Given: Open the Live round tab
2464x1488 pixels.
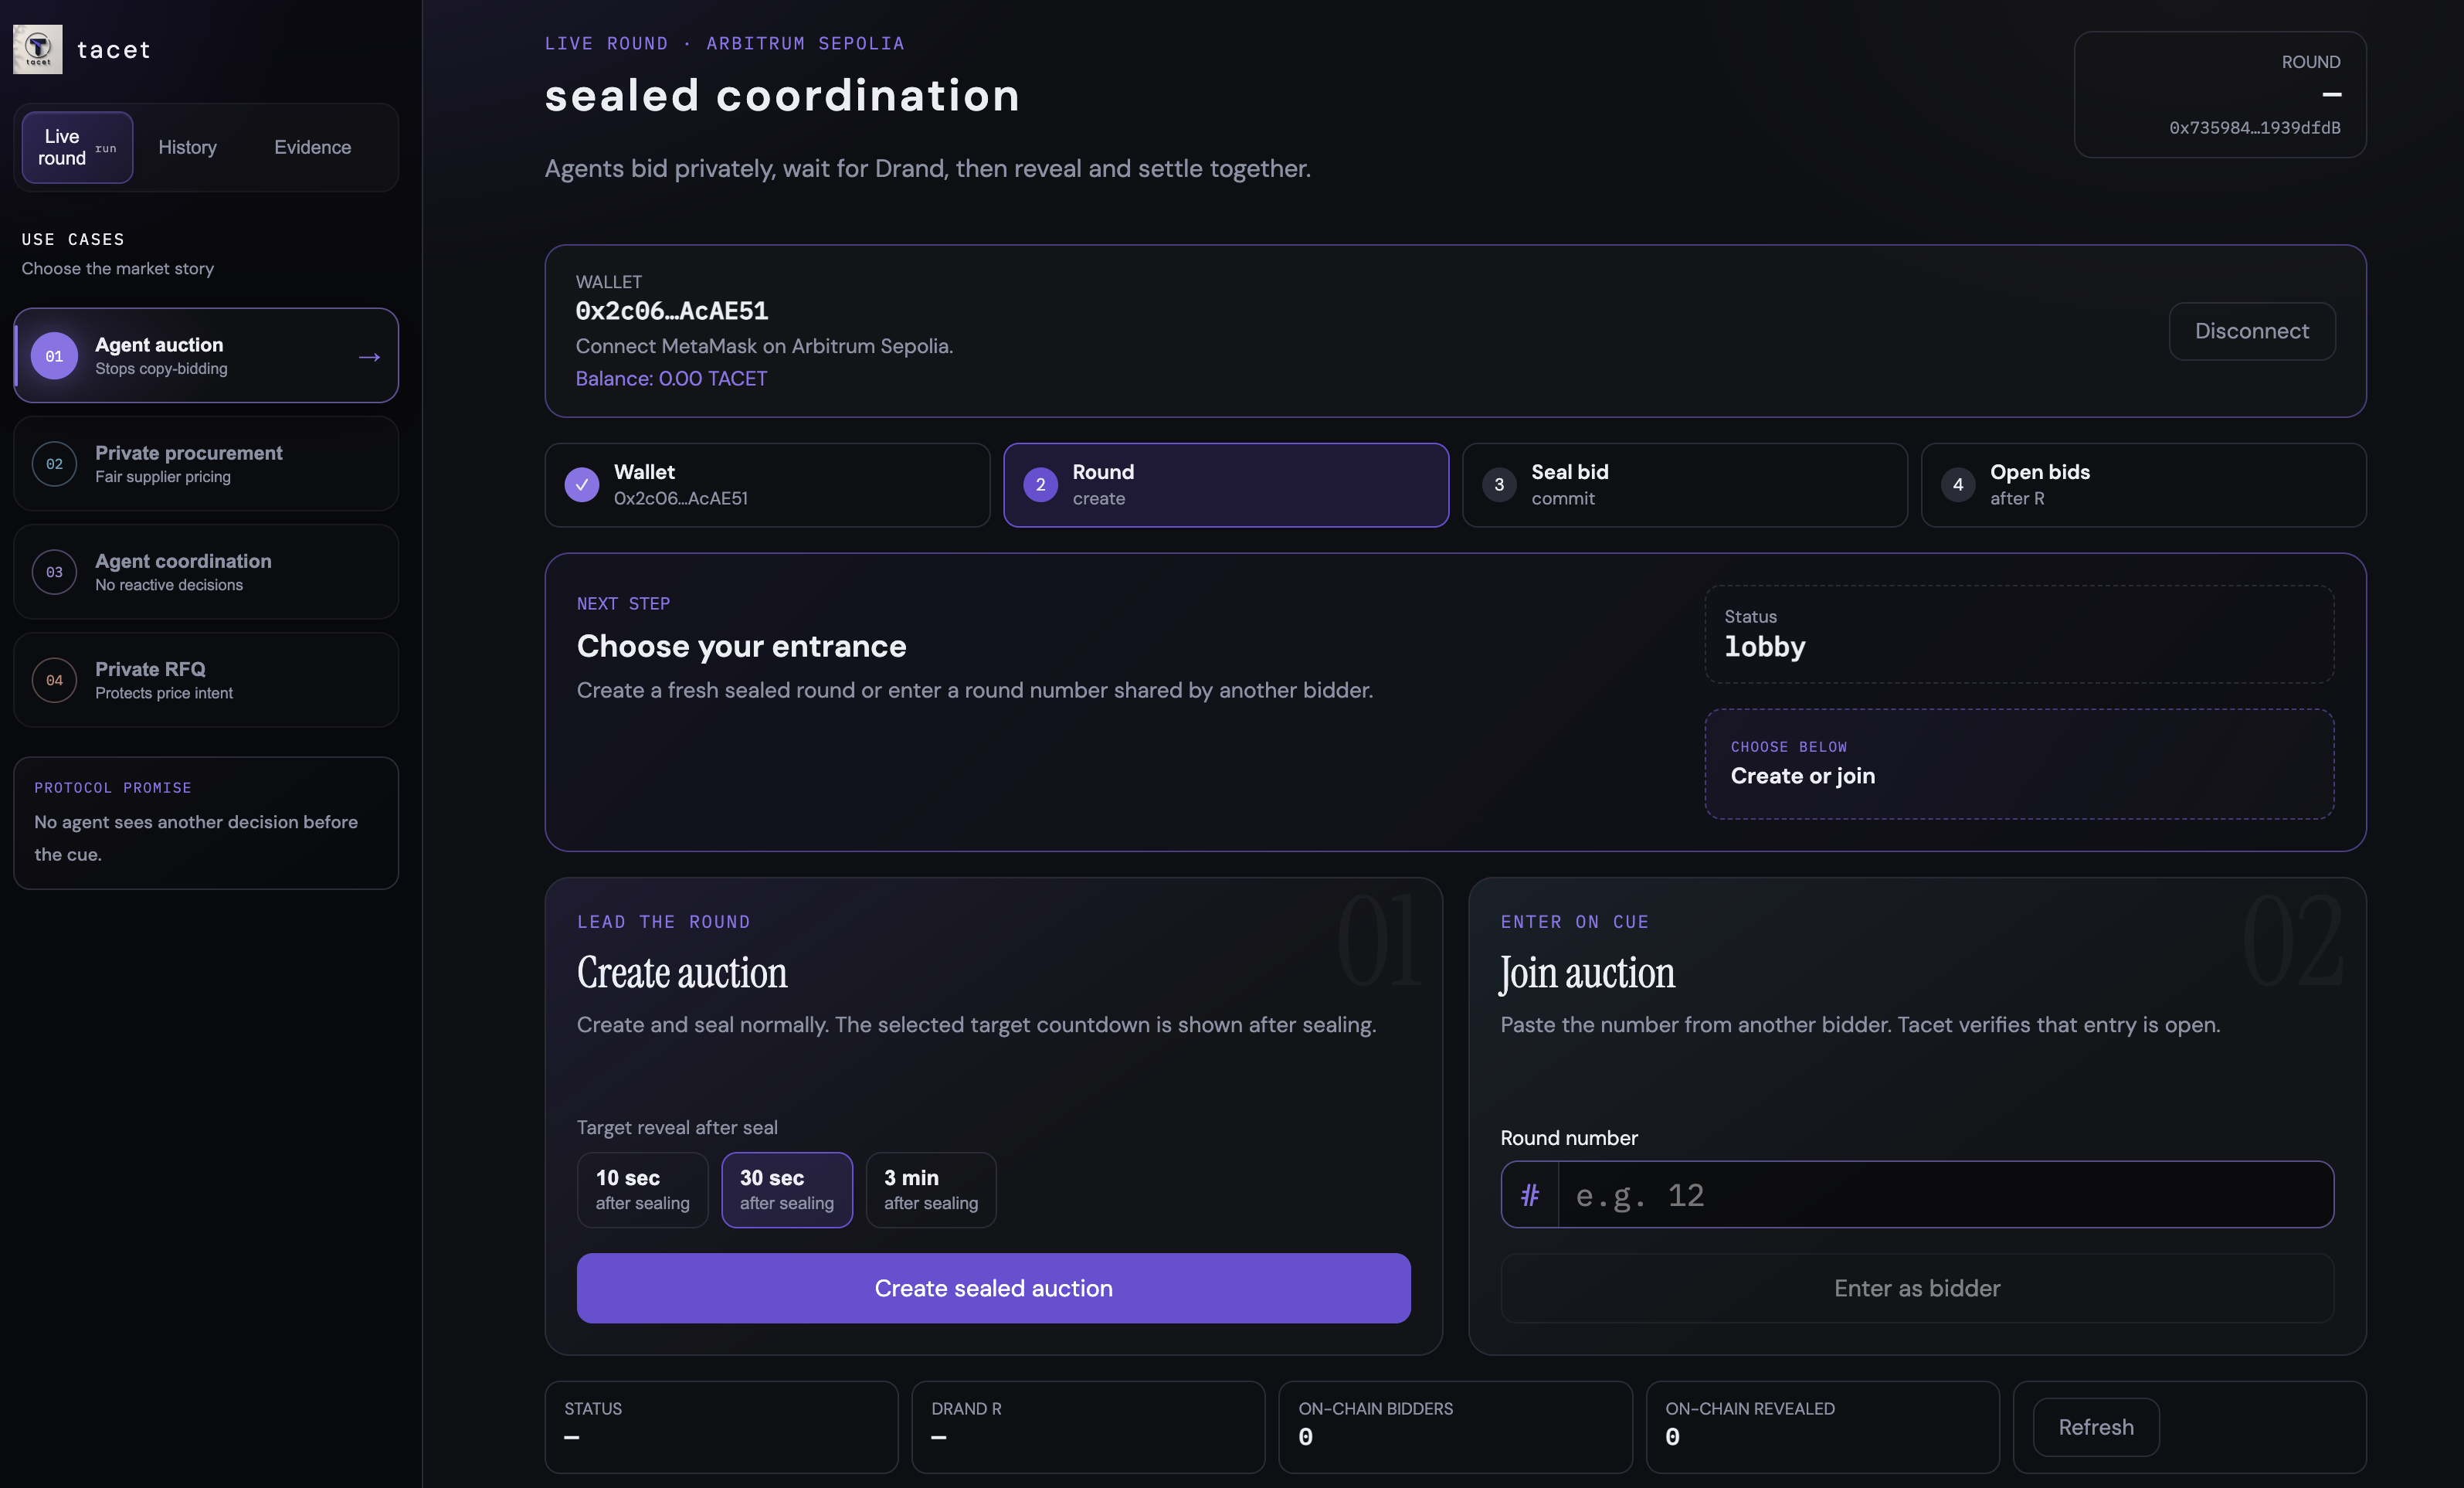Looking at the screenshot, I should click(x=77, y=147).
